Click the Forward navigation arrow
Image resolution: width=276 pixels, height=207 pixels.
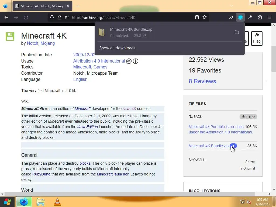16,18
